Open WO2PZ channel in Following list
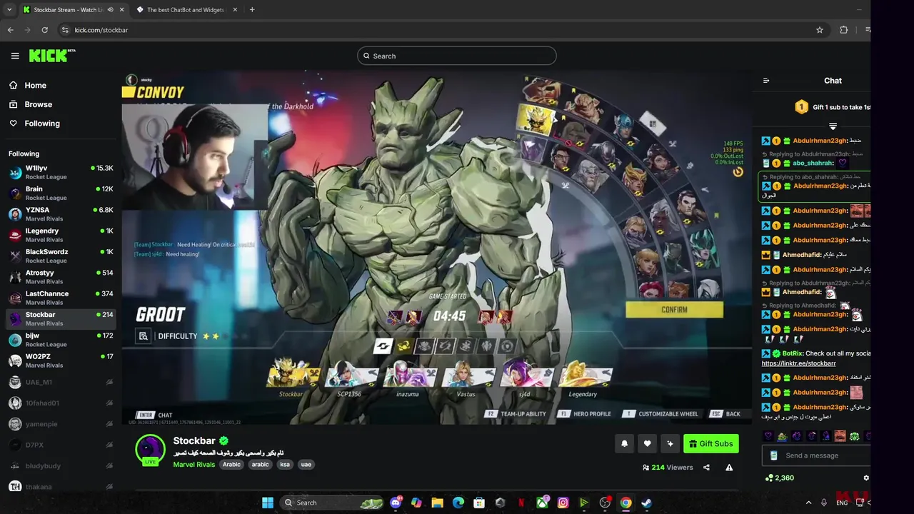This screenshot has height=514, width=914. tap(61, 361)
